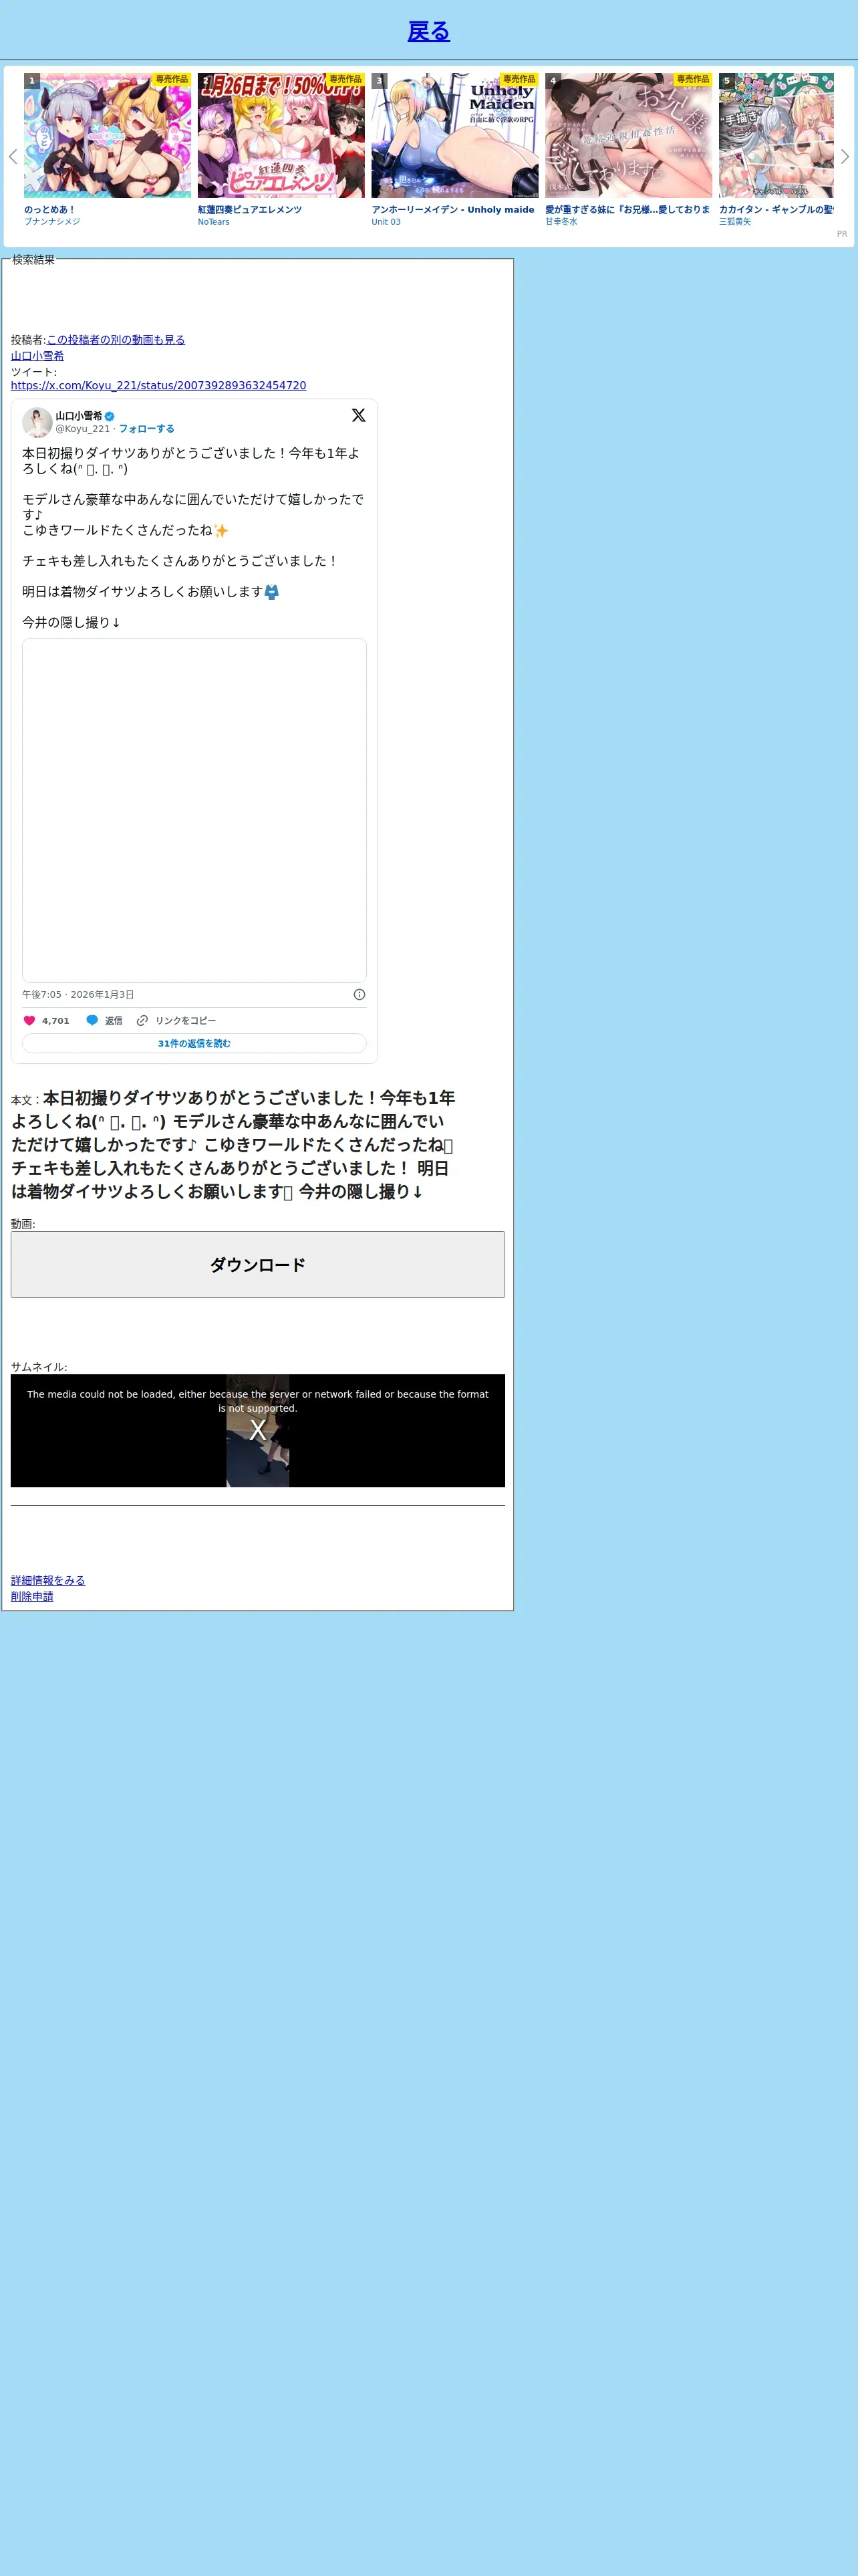The width and height of the screenshot is (858, 2576).
Task: Open the Unholy Maiden ad thumbnail
Action: [x=454, y=135]
